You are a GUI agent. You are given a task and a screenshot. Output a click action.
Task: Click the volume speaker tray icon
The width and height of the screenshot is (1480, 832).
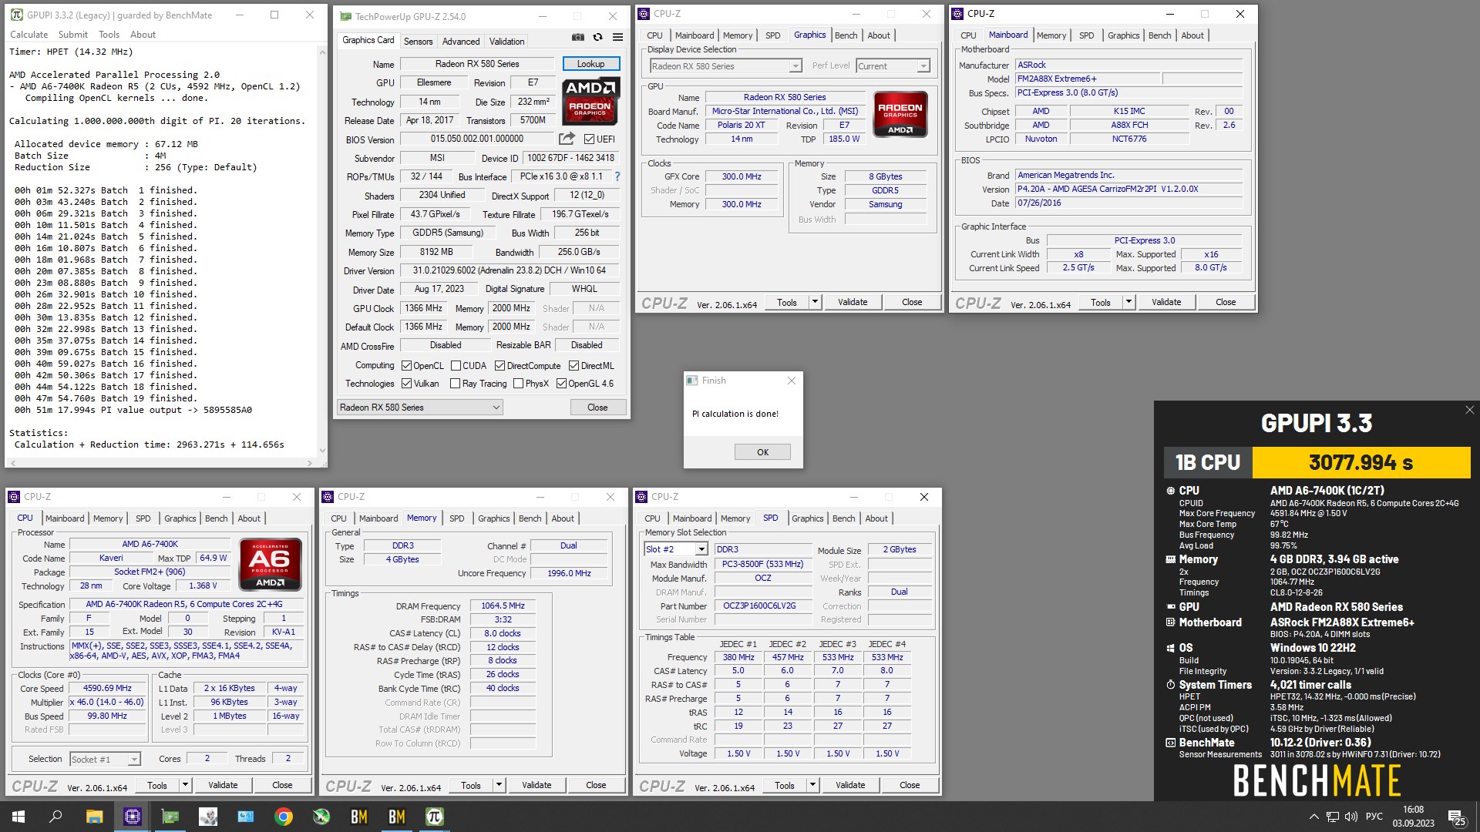tap(1351, 817)
